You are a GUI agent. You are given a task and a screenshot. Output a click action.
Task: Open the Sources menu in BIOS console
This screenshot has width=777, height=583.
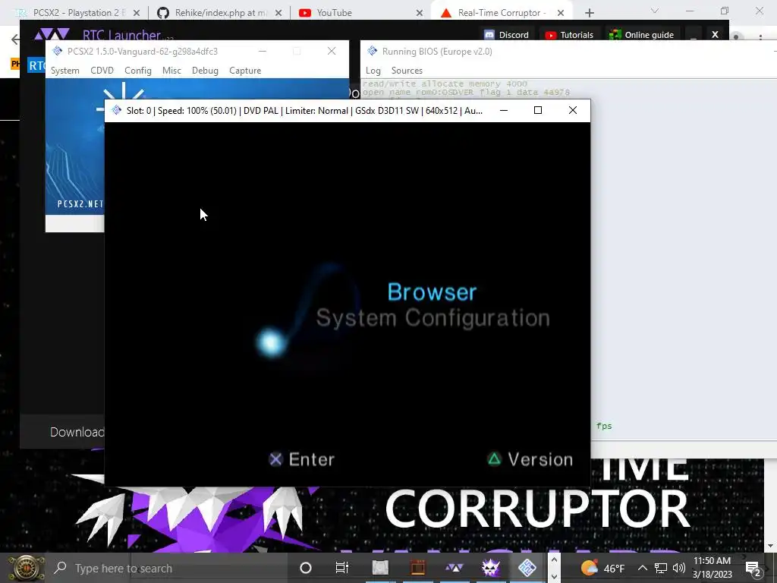pyautogui.click(x=407, y=71)
